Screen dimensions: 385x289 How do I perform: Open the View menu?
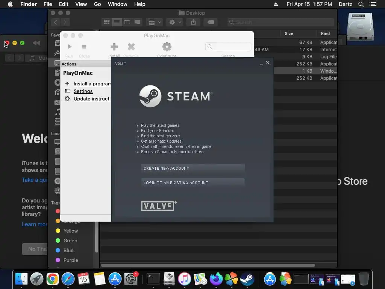[x=81, y=4]
